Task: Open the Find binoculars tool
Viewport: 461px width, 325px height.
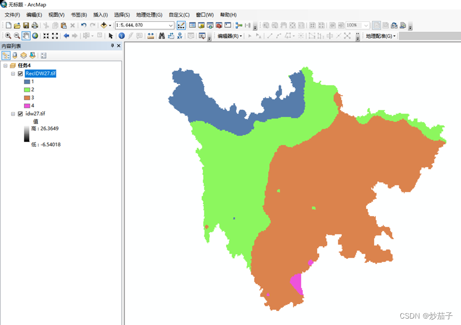Action: 162,36
